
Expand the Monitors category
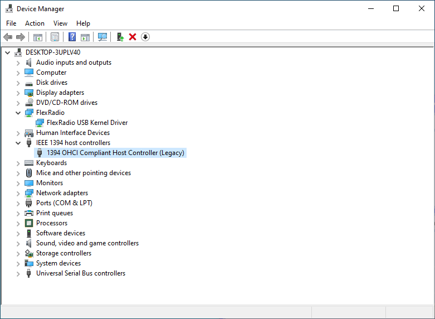point(18,183)
